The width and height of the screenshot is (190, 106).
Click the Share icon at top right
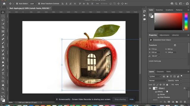pos(187,4)
